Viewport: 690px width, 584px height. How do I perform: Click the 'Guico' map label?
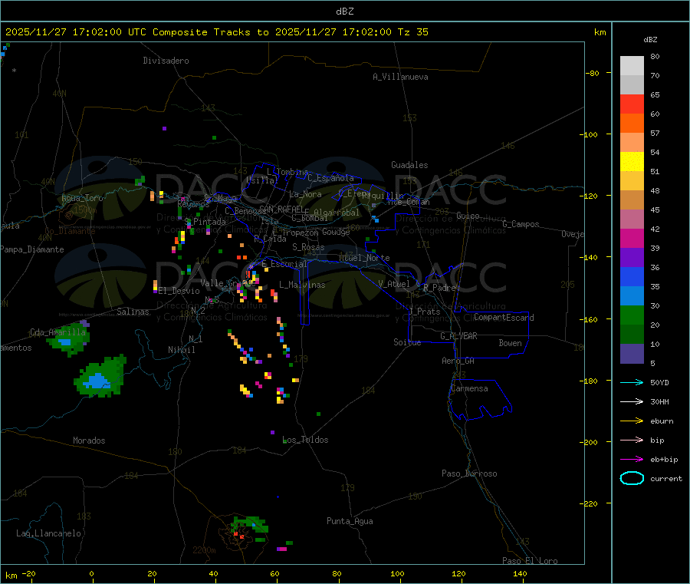point(468,216)
